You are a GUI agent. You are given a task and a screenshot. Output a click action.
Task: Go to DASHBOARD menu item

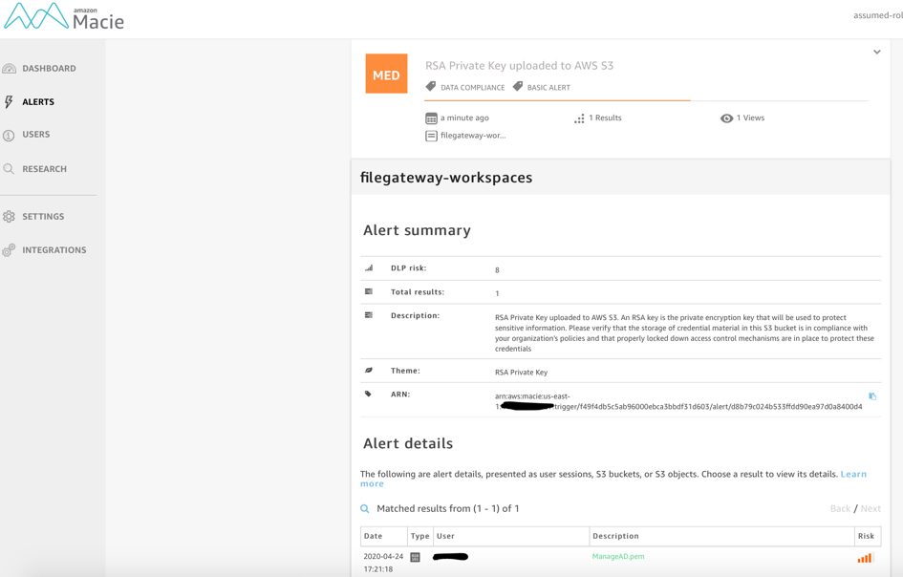[x=49, y=69]
